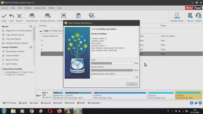The image size is (203, 114).
Task: Click the Windows Start button
Action: coord(4,111)
